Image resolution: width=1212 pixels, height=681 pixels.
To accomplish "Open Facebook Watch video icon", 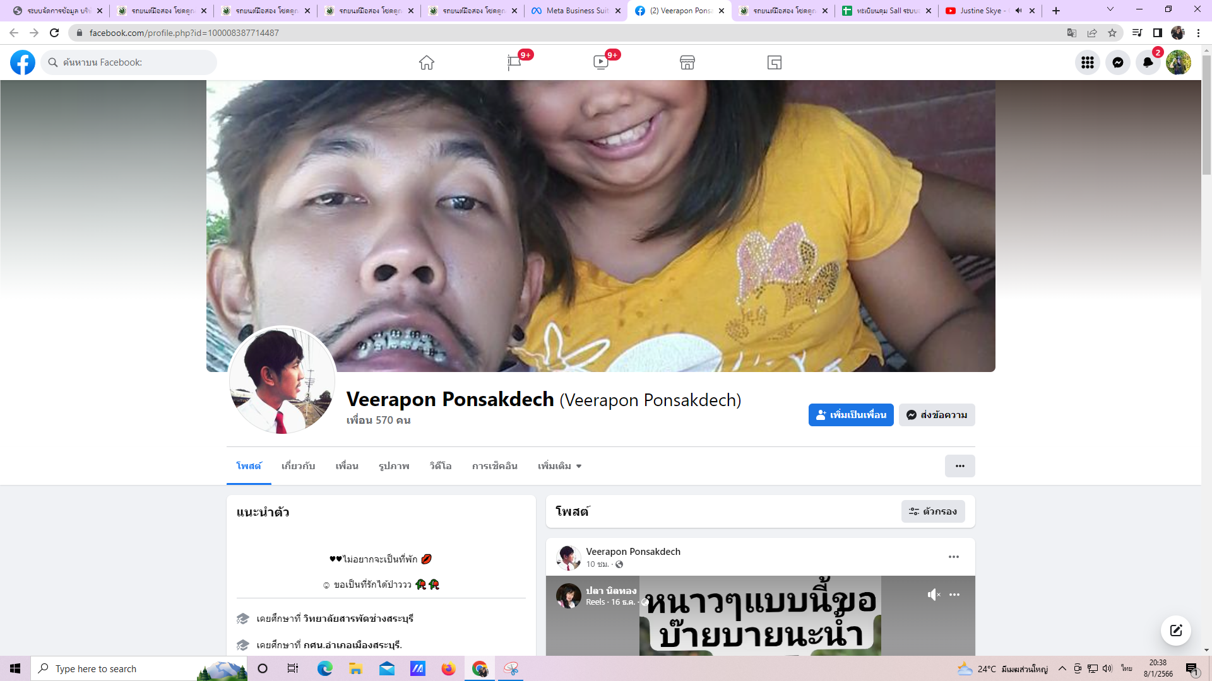I will (600, 62).
